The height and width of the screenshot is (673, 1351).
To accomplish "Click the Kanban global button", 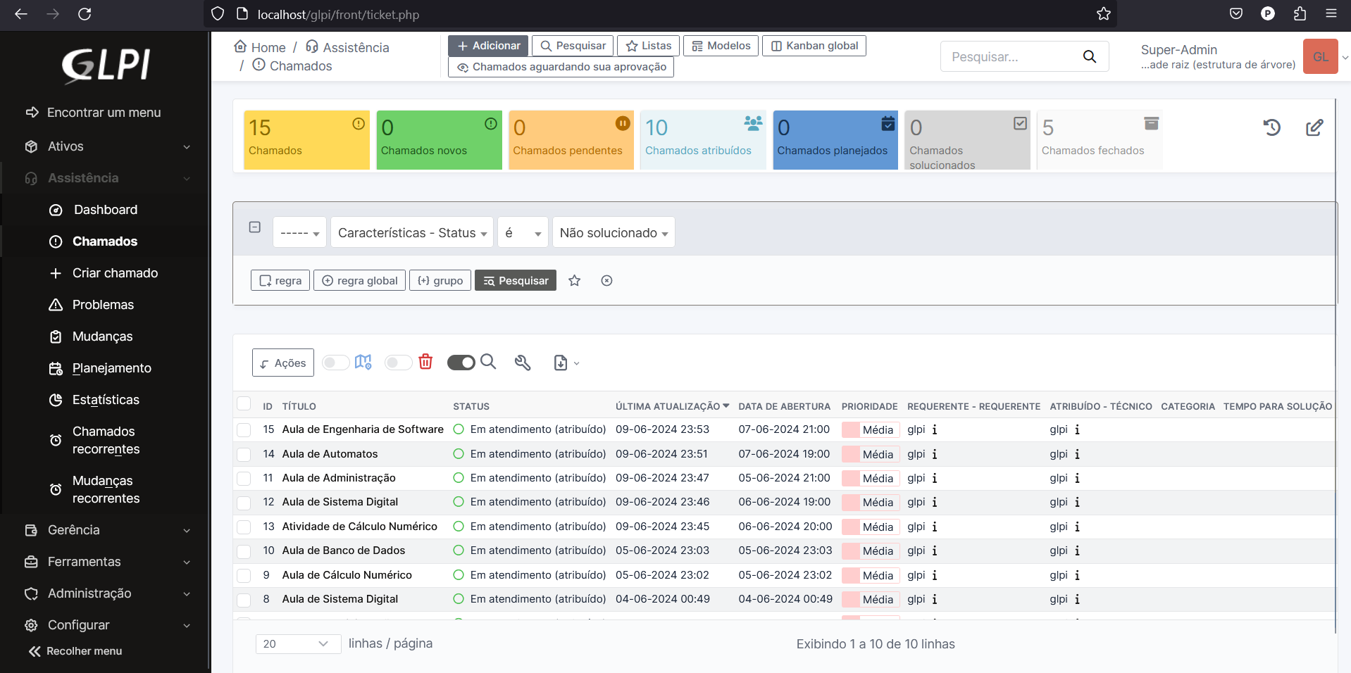I will click(x=814, y=46).
